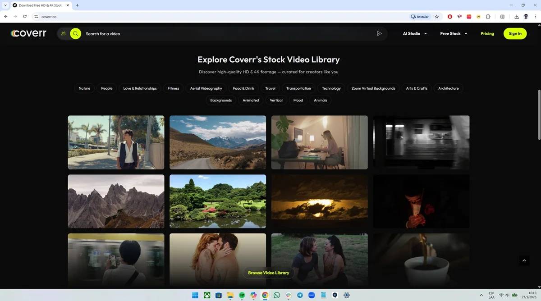This screenshot has width=541, height=301.
Task: Open the Chrome downloads icon
Action: (x=516, y=17)
